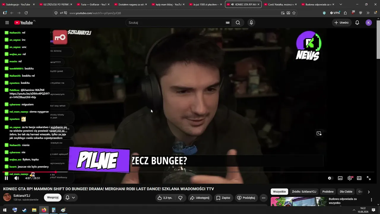The width and height of the screenshot is (380, 214).
Task: Open the browser extensions puzzle icon
Action: coord(345,13)
